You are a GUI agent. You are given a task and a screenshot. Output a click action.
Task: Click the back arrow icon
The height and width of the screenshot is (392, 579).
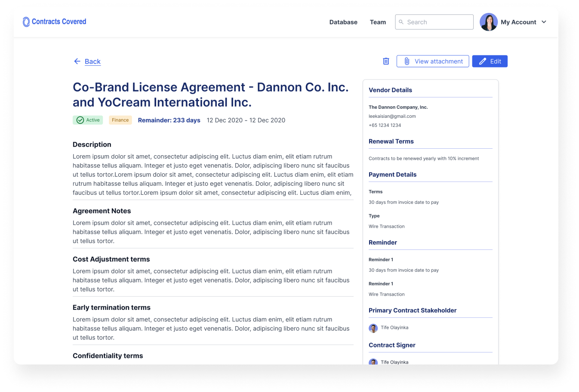pyautogui.click(x=77, y=61)
